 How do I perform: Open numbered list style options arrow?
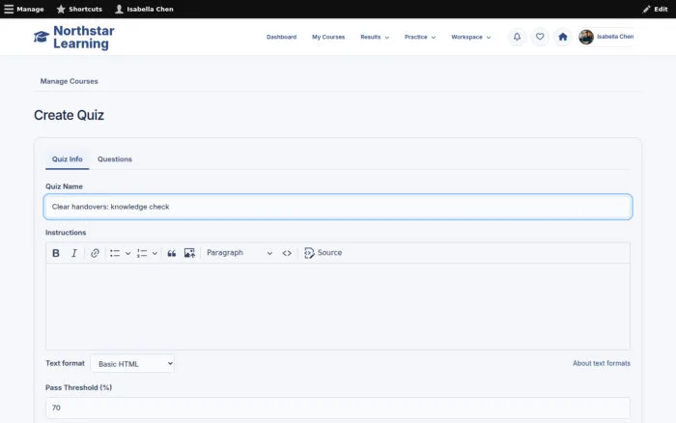(155, 254)
